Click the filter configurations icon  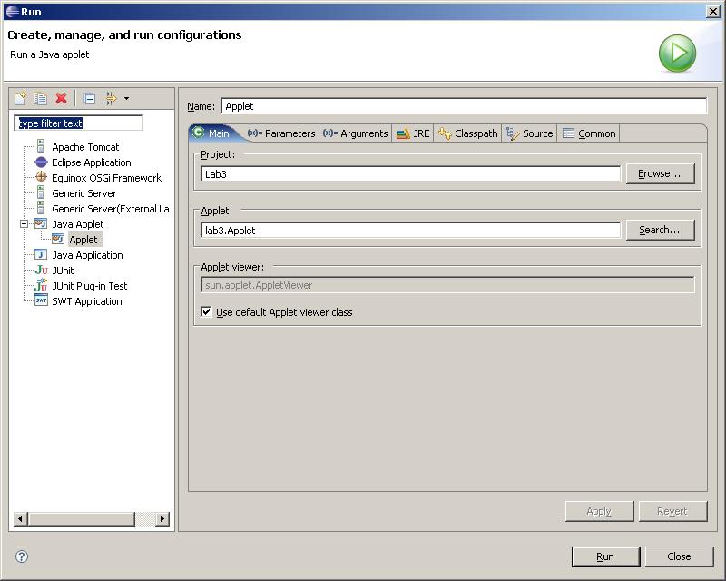[110, 98]
